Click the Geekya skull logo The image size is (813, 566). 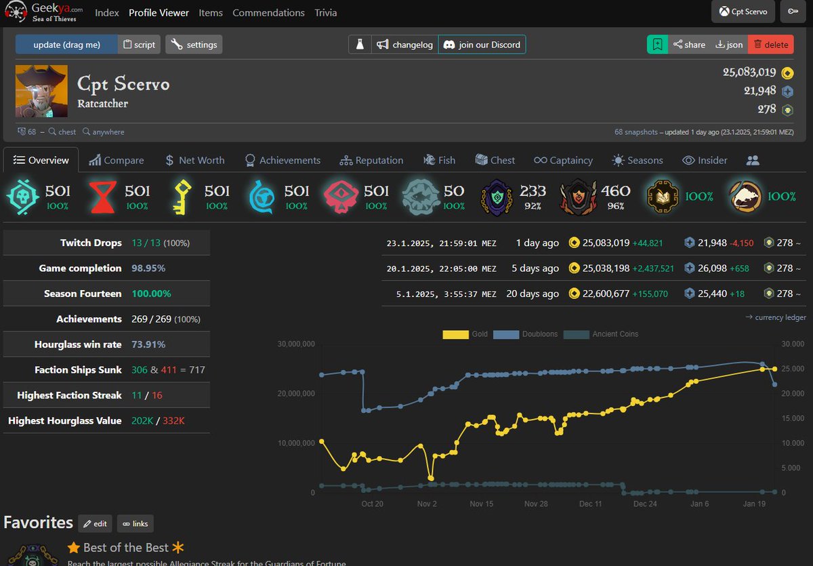16,12
